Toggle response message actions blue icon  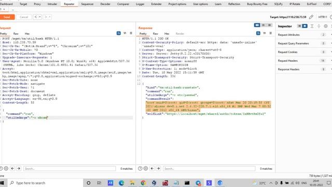pos(258,33)
